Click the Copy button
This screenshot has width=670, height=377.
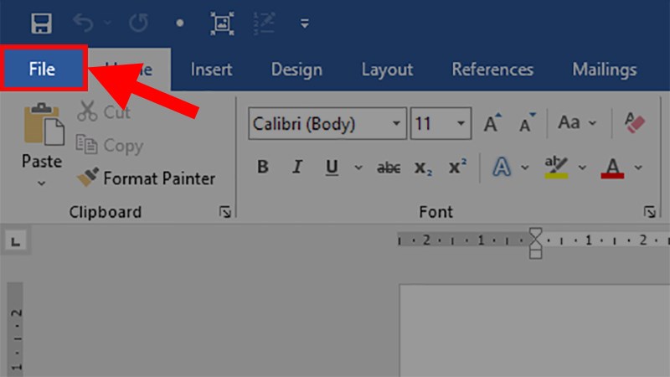[109, 145]
